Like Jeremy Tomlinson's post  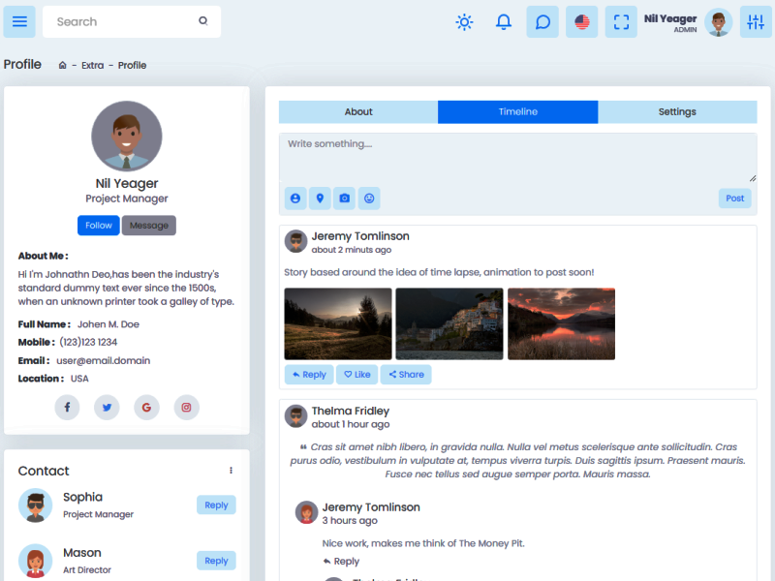pyautogui.click(x=357, y=374)
